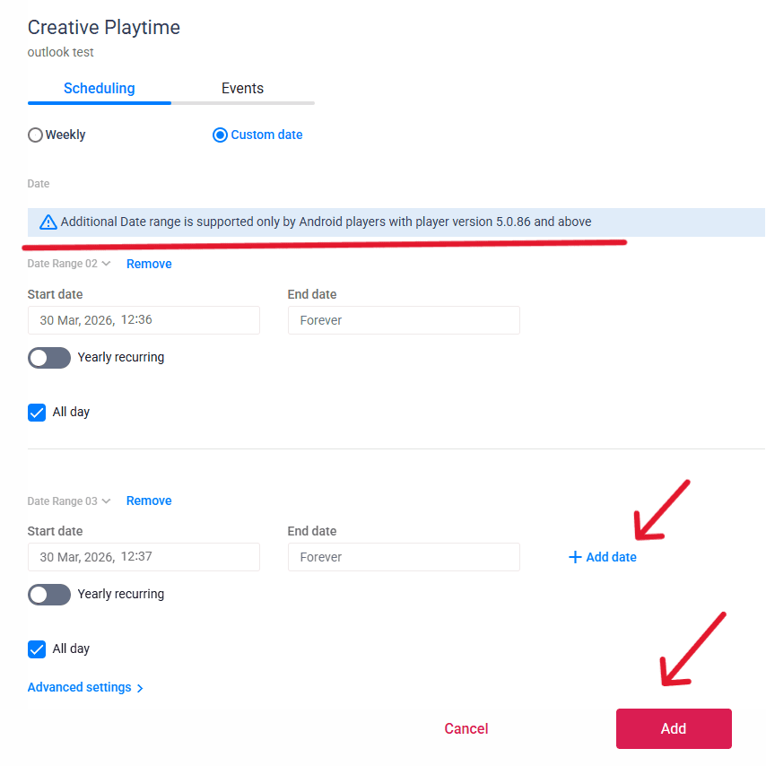
Task: Click the Add date link
Action: (611, 557)
